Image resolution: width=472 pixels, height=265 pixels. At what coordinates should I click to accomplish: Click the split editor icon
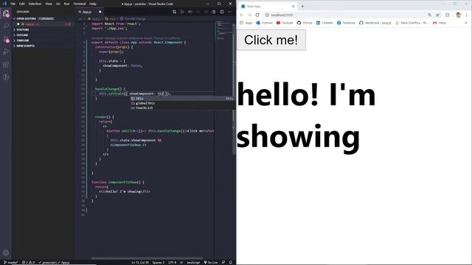click(x=222, y=12)
